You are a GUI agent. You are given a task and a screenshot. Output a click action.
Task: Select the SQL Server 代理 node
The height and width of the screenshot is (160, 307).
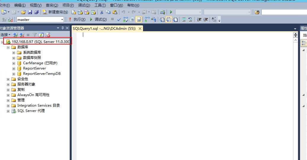coord(31,111)
